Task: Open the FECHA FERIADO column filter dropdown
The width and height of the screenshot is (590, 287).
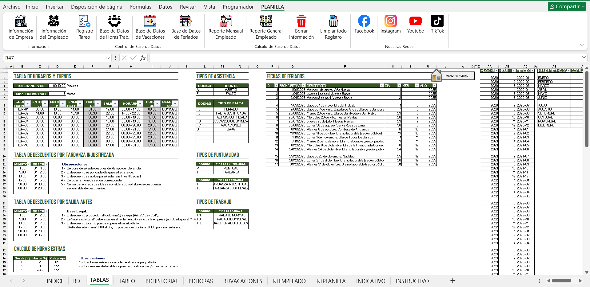Action: [304, 86]
